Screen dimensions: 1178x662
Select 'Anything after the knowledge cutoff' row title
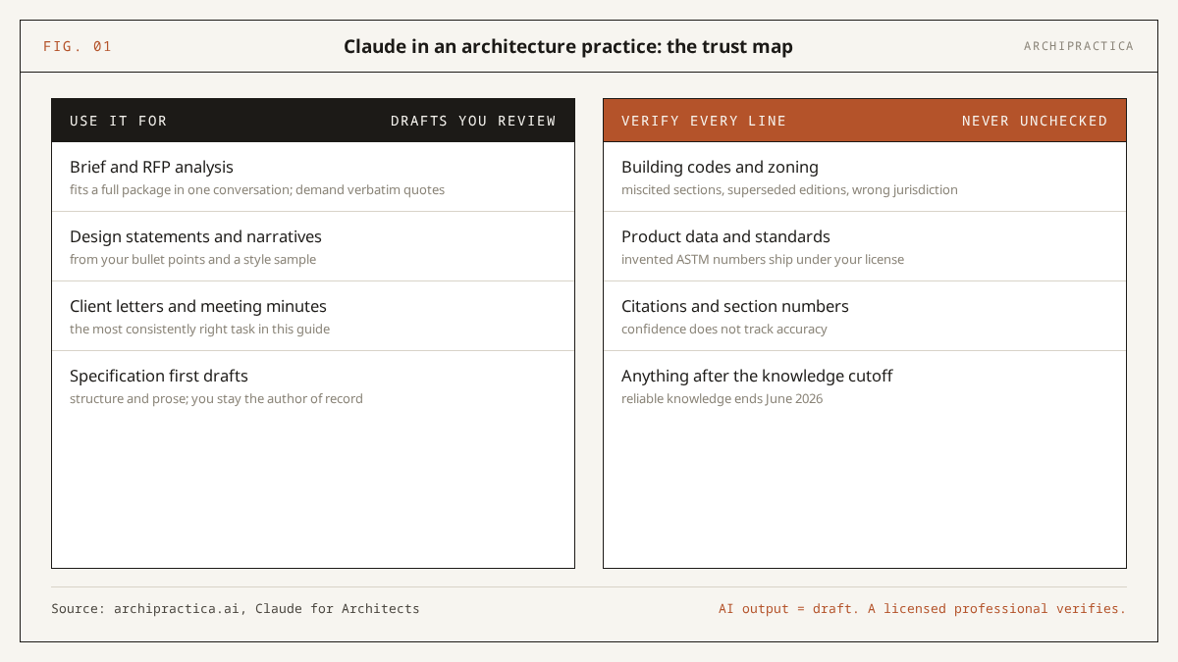(x=757, y=376)
